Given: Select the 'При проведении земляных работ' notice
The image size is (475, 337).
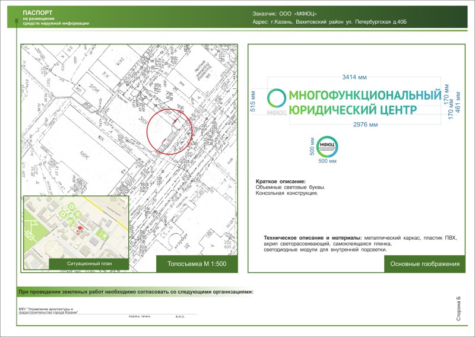Looking at the screenshot, I should [136, 292].
